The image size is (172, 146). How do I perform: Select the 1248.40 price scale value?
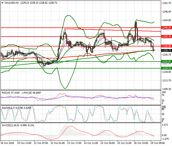click(x=167, y=12)
